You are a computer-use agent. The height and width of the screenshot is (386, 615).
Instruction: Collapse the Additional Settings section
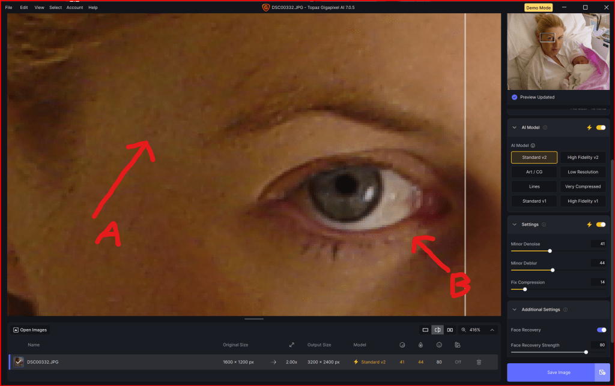coord(515,310)
